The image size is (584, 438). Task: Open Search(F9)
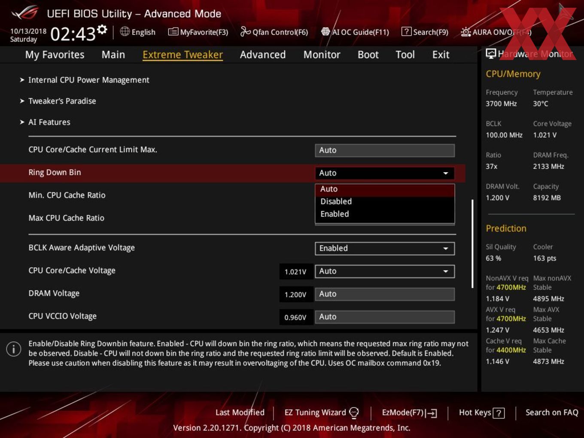pyautogui.click(x=430, y=32)
